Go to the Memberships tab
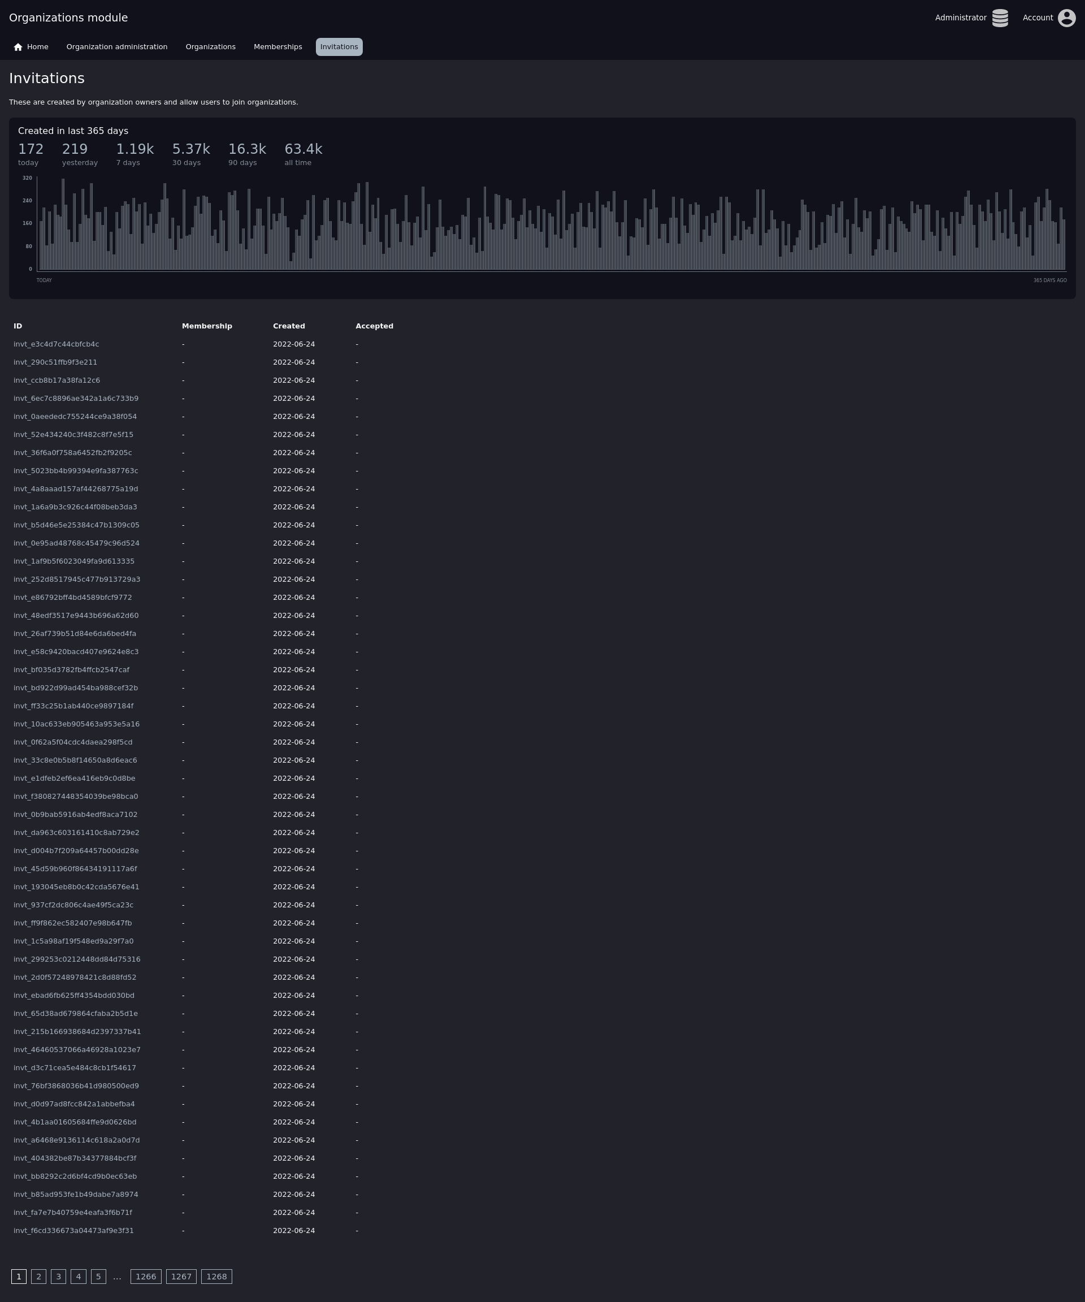The image size is (1085, 1302). tap(277, 47)
